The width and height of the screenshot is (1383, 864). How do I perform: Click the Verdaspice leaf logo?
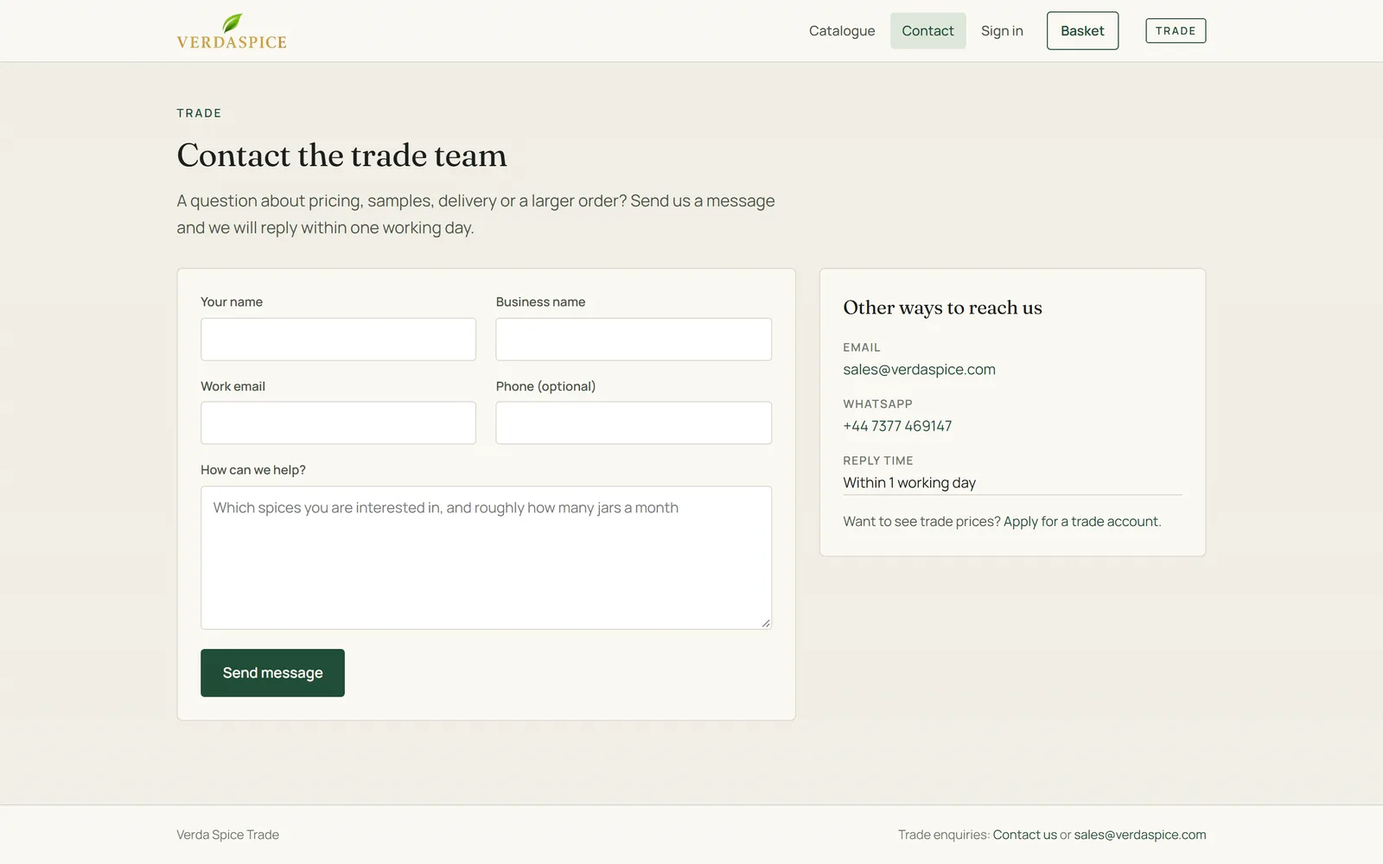tap(232, 31)
